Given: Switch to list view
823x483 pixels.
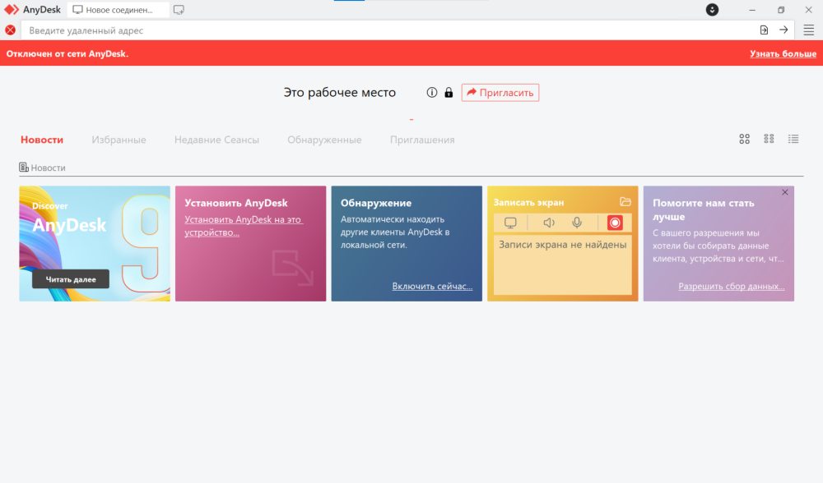Looking at the screenshot, I should pos(793,139).
